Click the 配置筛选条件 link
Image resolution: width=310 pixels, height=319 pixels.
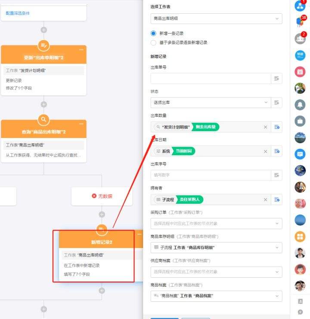(18, 13)
